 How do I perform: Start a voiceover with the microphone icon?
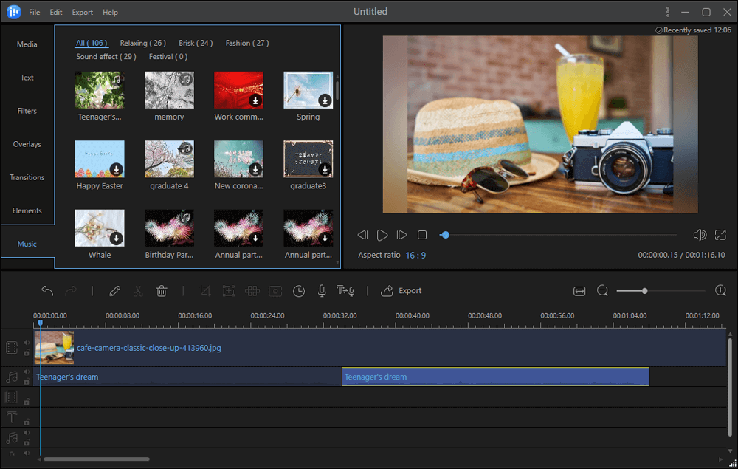(322, 291)
